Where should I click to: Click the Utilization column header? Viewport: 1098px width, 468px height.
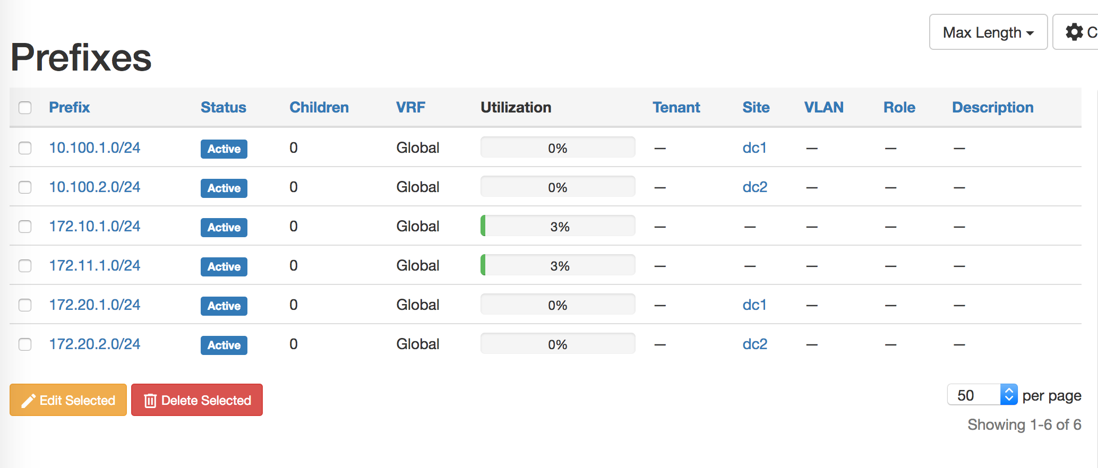click(x=516, y=107)
